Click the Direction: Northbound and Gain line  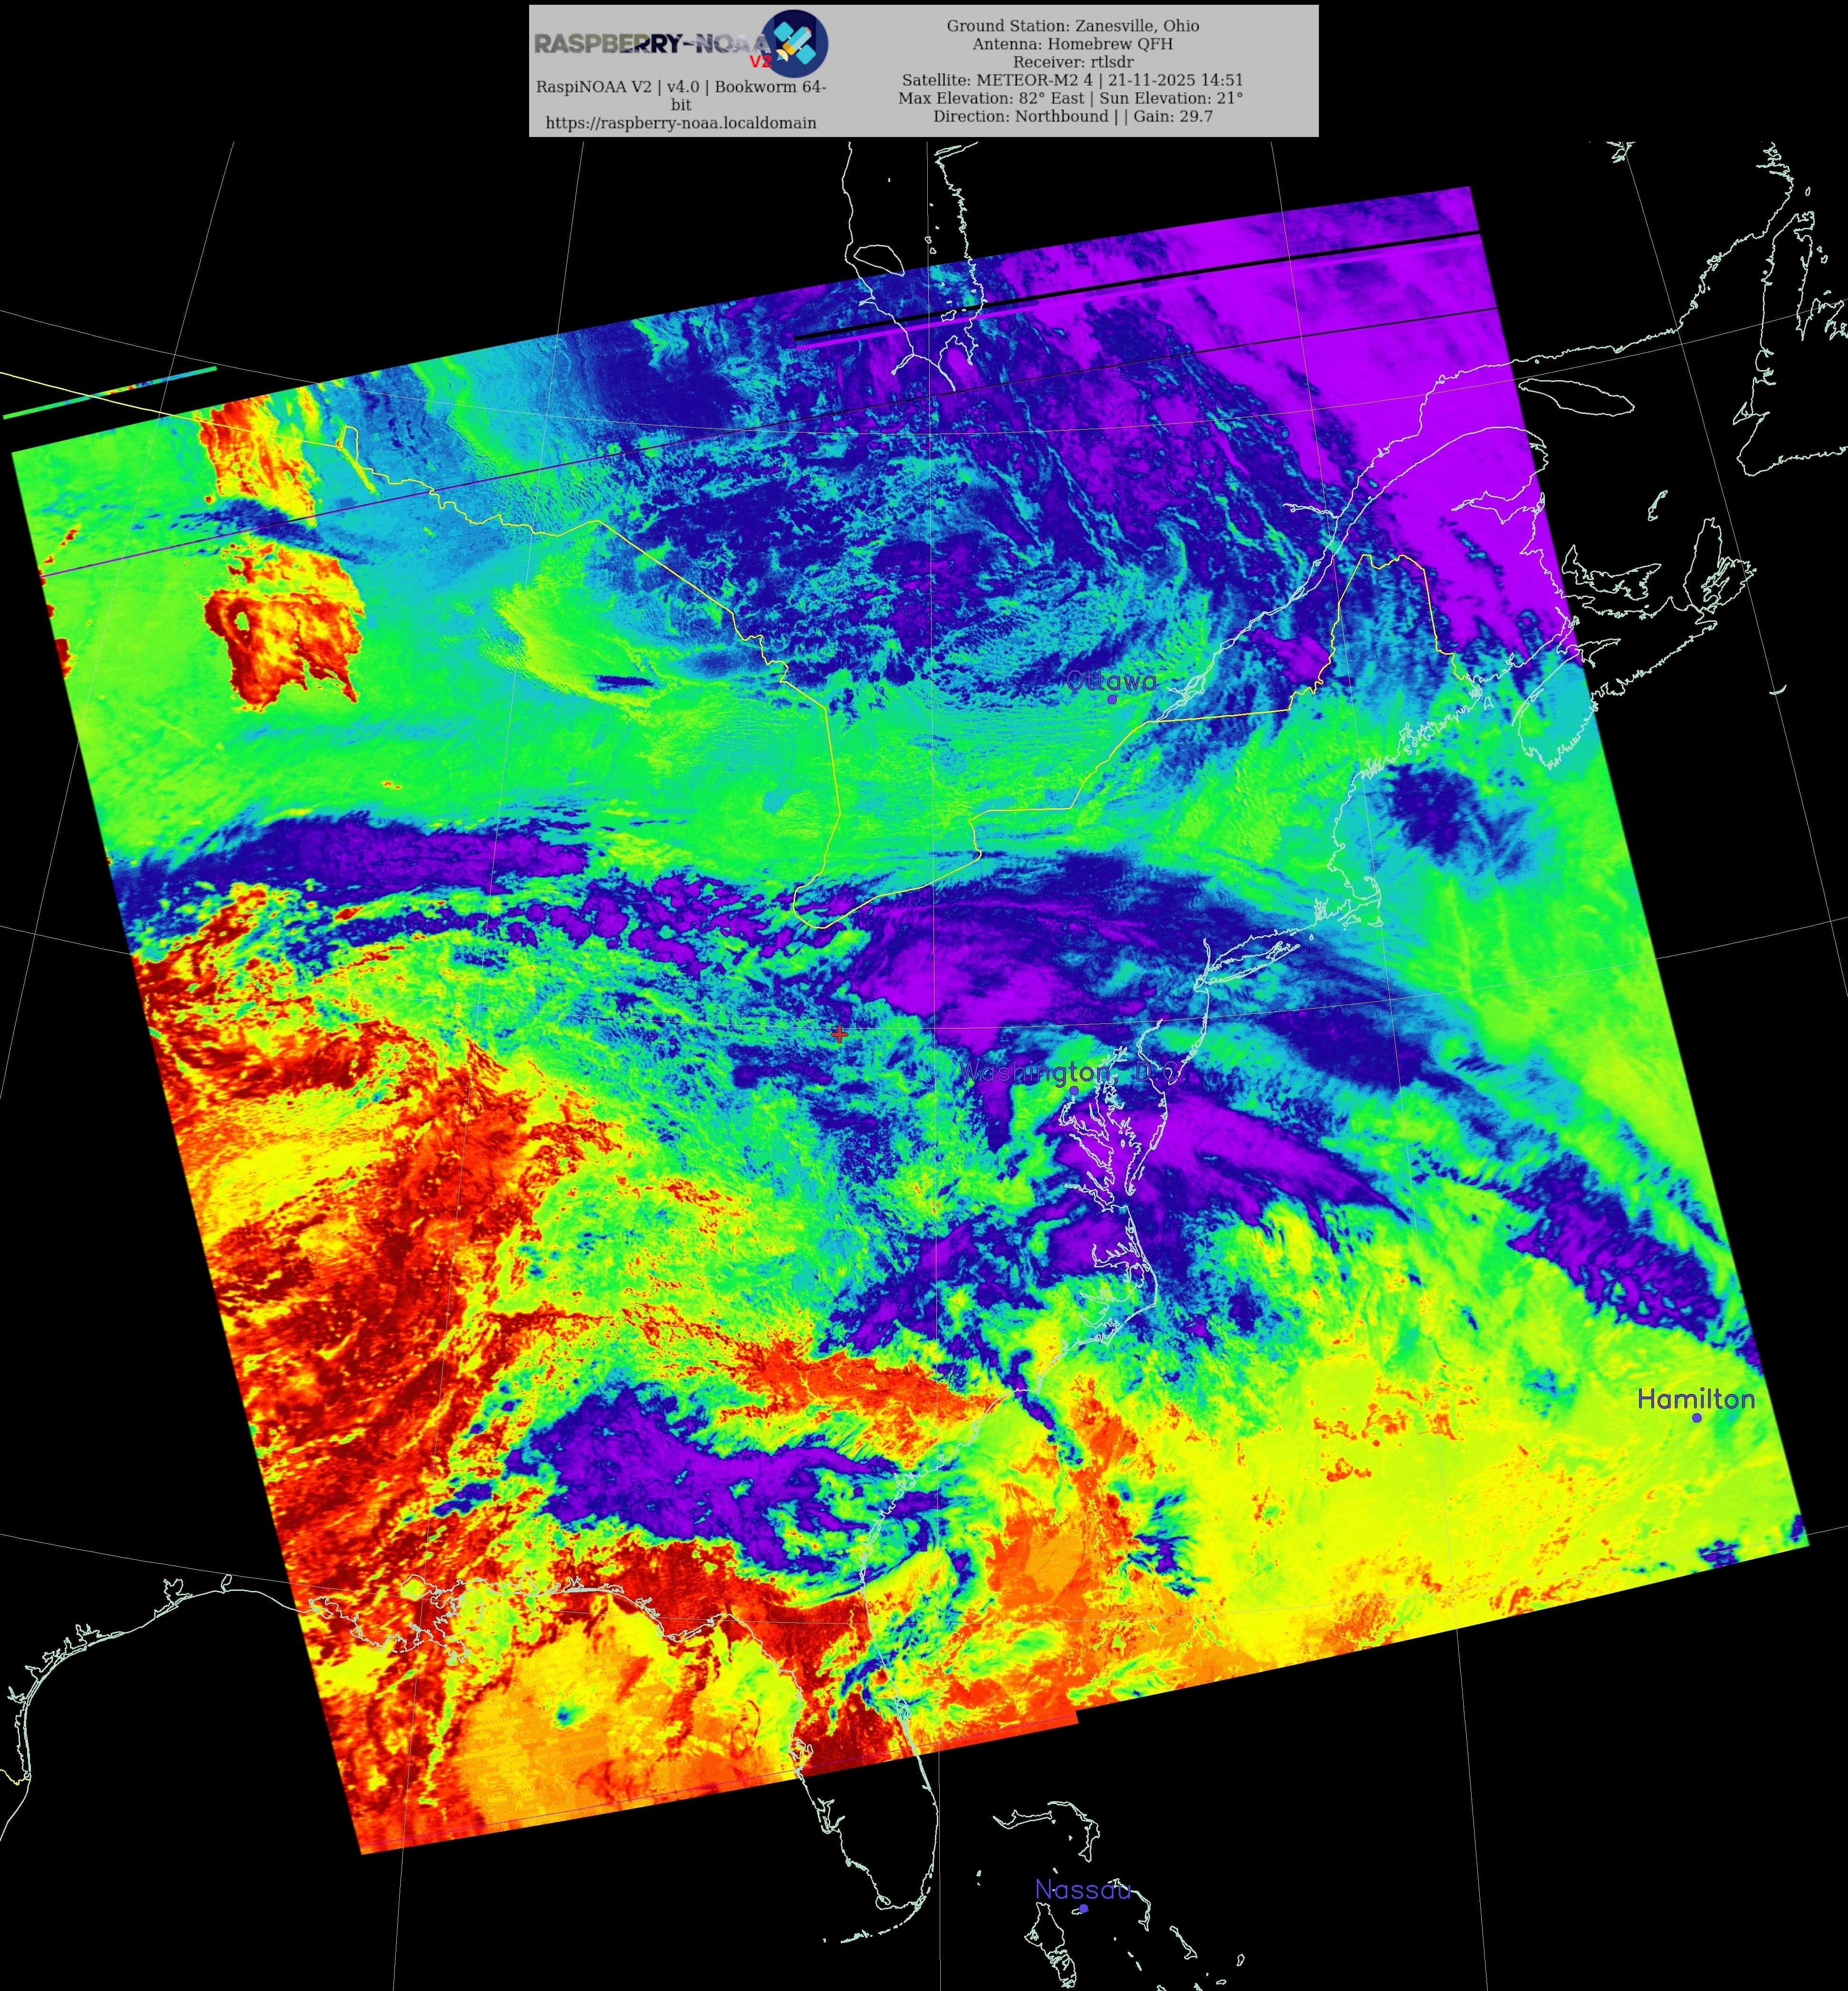pyautogui.click(x=1072, y=116)
